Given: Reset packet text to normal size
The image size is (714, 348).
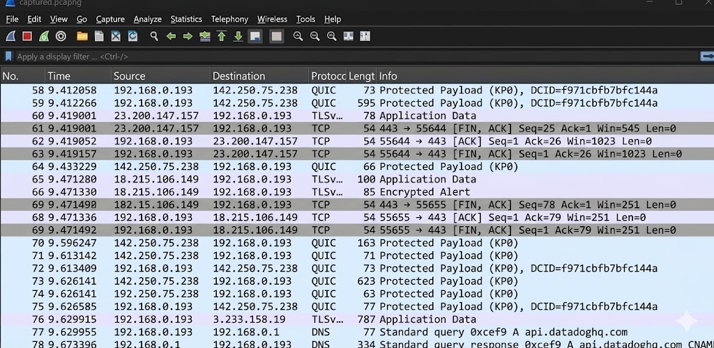Looking at the screenshot, I should 331,36.
